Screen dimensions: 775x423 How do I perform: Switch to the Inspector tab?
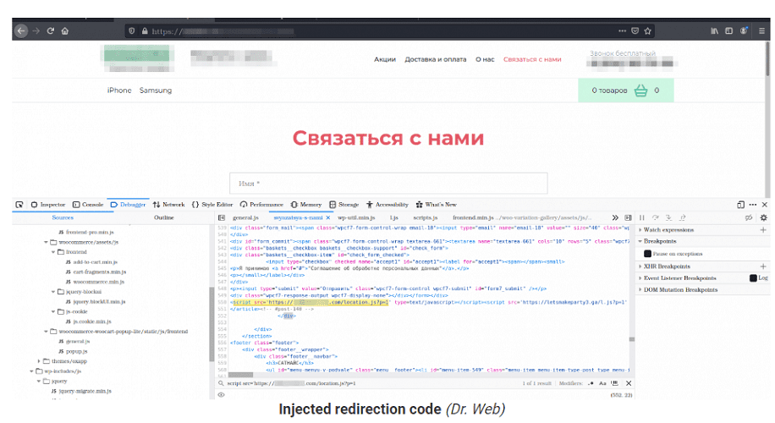coord(48,205)
